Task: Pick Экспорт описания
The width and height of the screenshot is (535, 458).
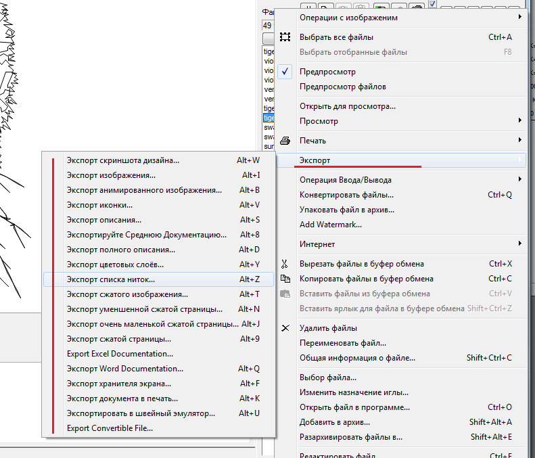Action: tap(159, 220)
